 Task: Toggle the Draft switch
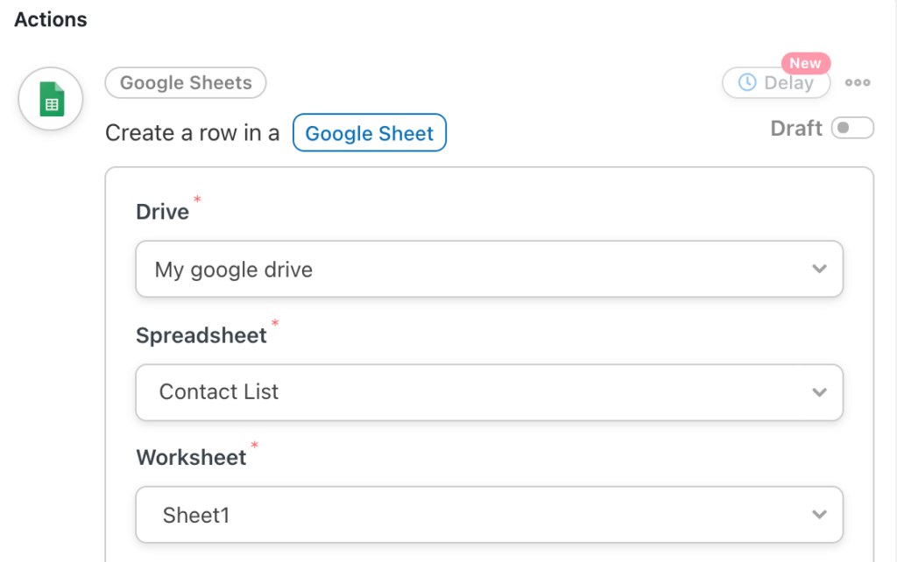[852, 129]
